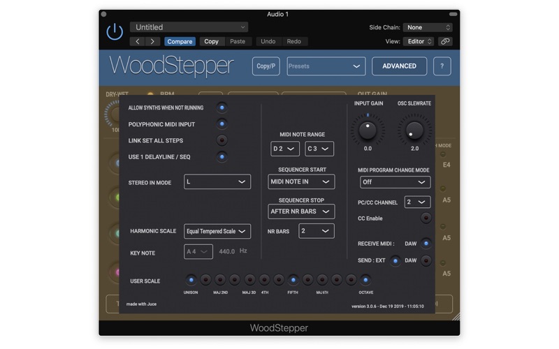This screenshot has width=559, height=349.
Task: Click the Compare button
Action: click(x=180, y=41)
